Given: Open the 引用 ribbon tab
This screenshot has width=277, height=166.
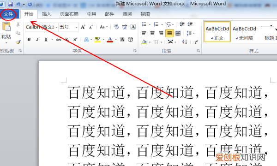Looking at the screenshot, I should click(x=91, y=14).
